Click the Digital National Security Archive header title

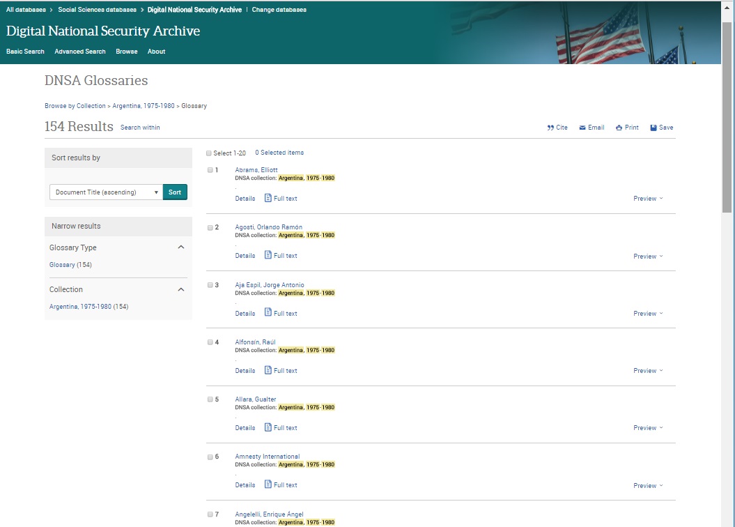[x=103, y=31]
